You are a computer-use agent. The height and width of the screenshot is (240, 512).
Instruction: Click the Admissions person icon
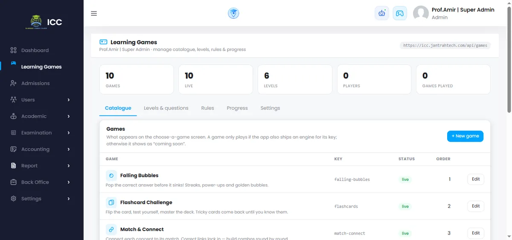13,83
